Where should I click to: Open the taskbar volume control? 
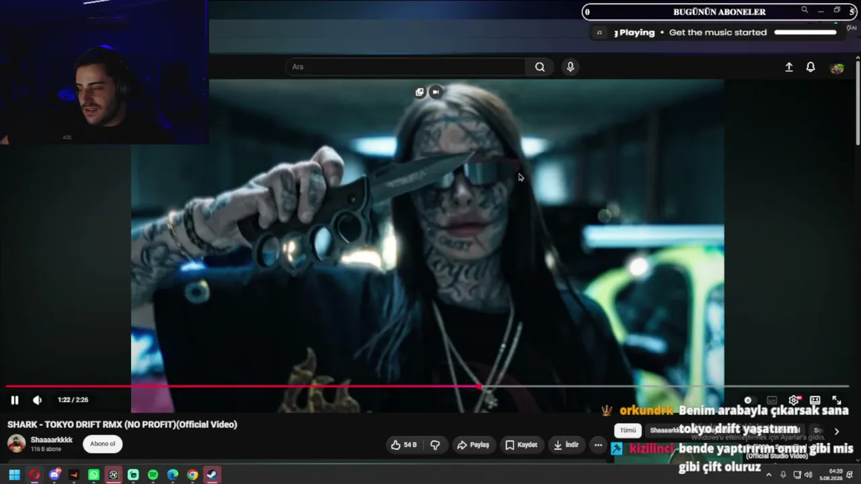coord(808,475)
